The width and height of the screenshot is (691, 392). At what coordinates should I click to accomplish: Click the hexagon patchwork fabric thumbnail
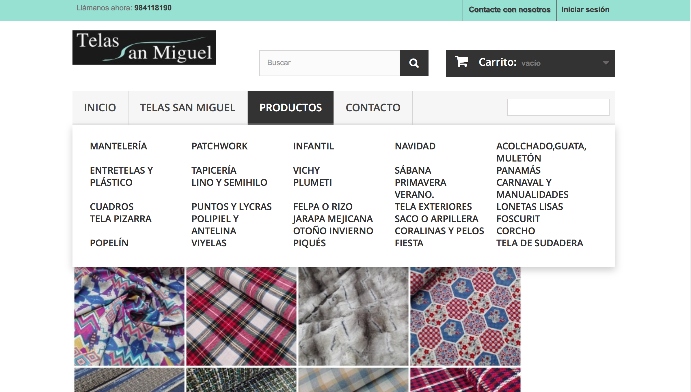coord(465,316)
